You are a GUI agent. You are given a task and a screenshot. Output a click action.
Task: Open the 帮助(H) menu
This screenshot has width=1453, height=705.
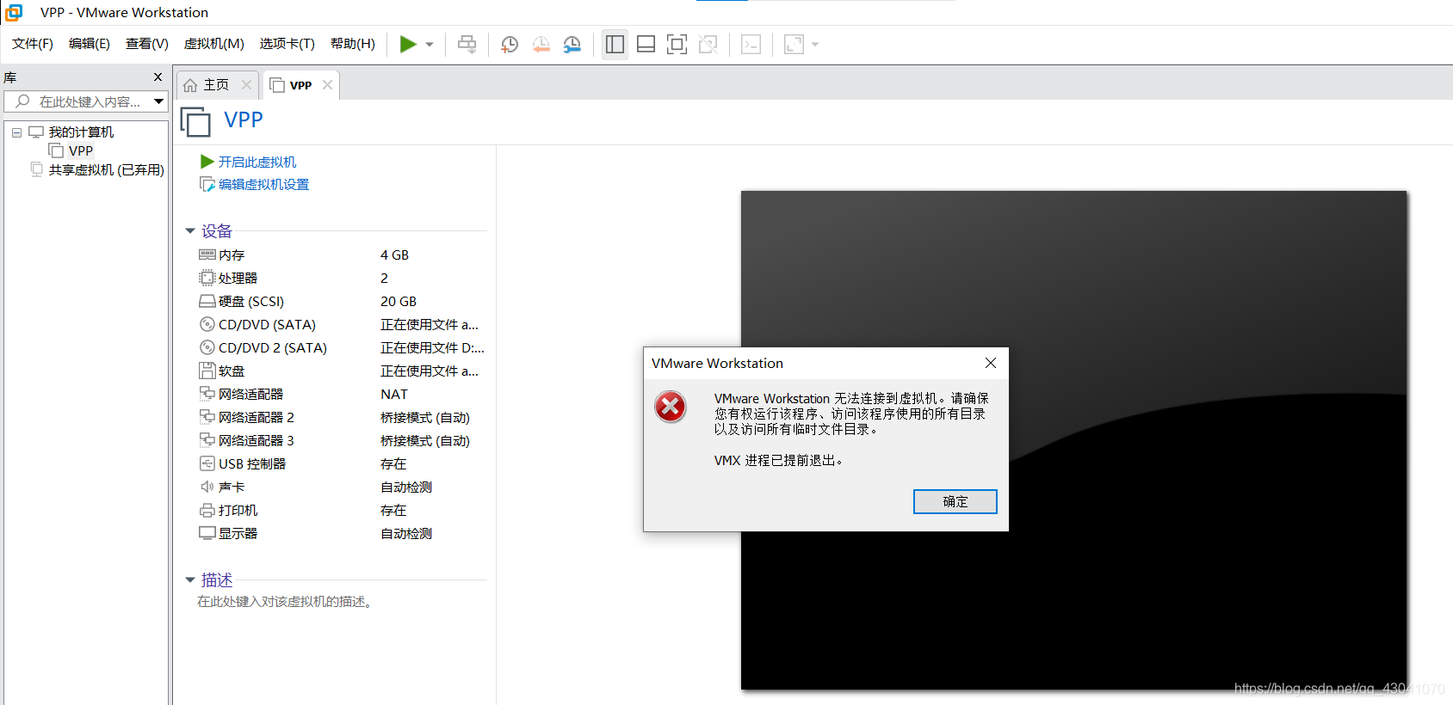coord(353,44)
